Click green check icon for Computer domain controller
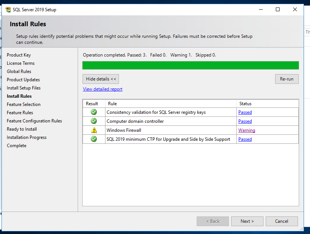 pos(94,121)
